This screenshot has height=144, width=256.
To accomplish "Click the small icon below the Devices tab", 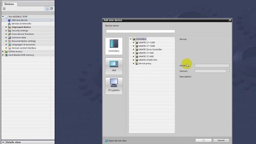I will point(4,9).
